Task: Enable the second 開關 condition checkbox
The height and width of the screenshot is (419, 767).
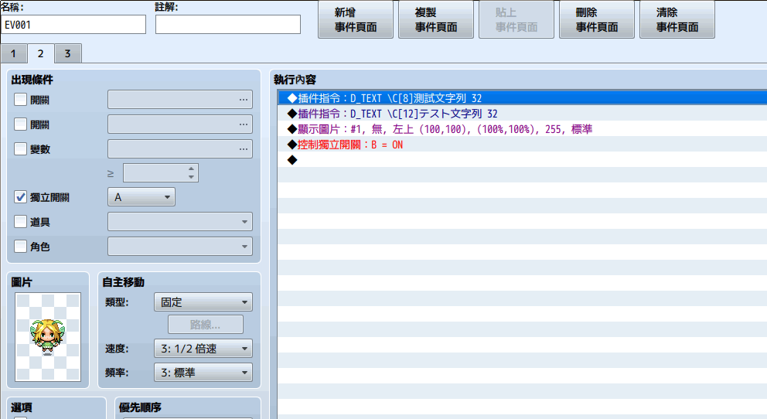Action: [x=21, y=124]
